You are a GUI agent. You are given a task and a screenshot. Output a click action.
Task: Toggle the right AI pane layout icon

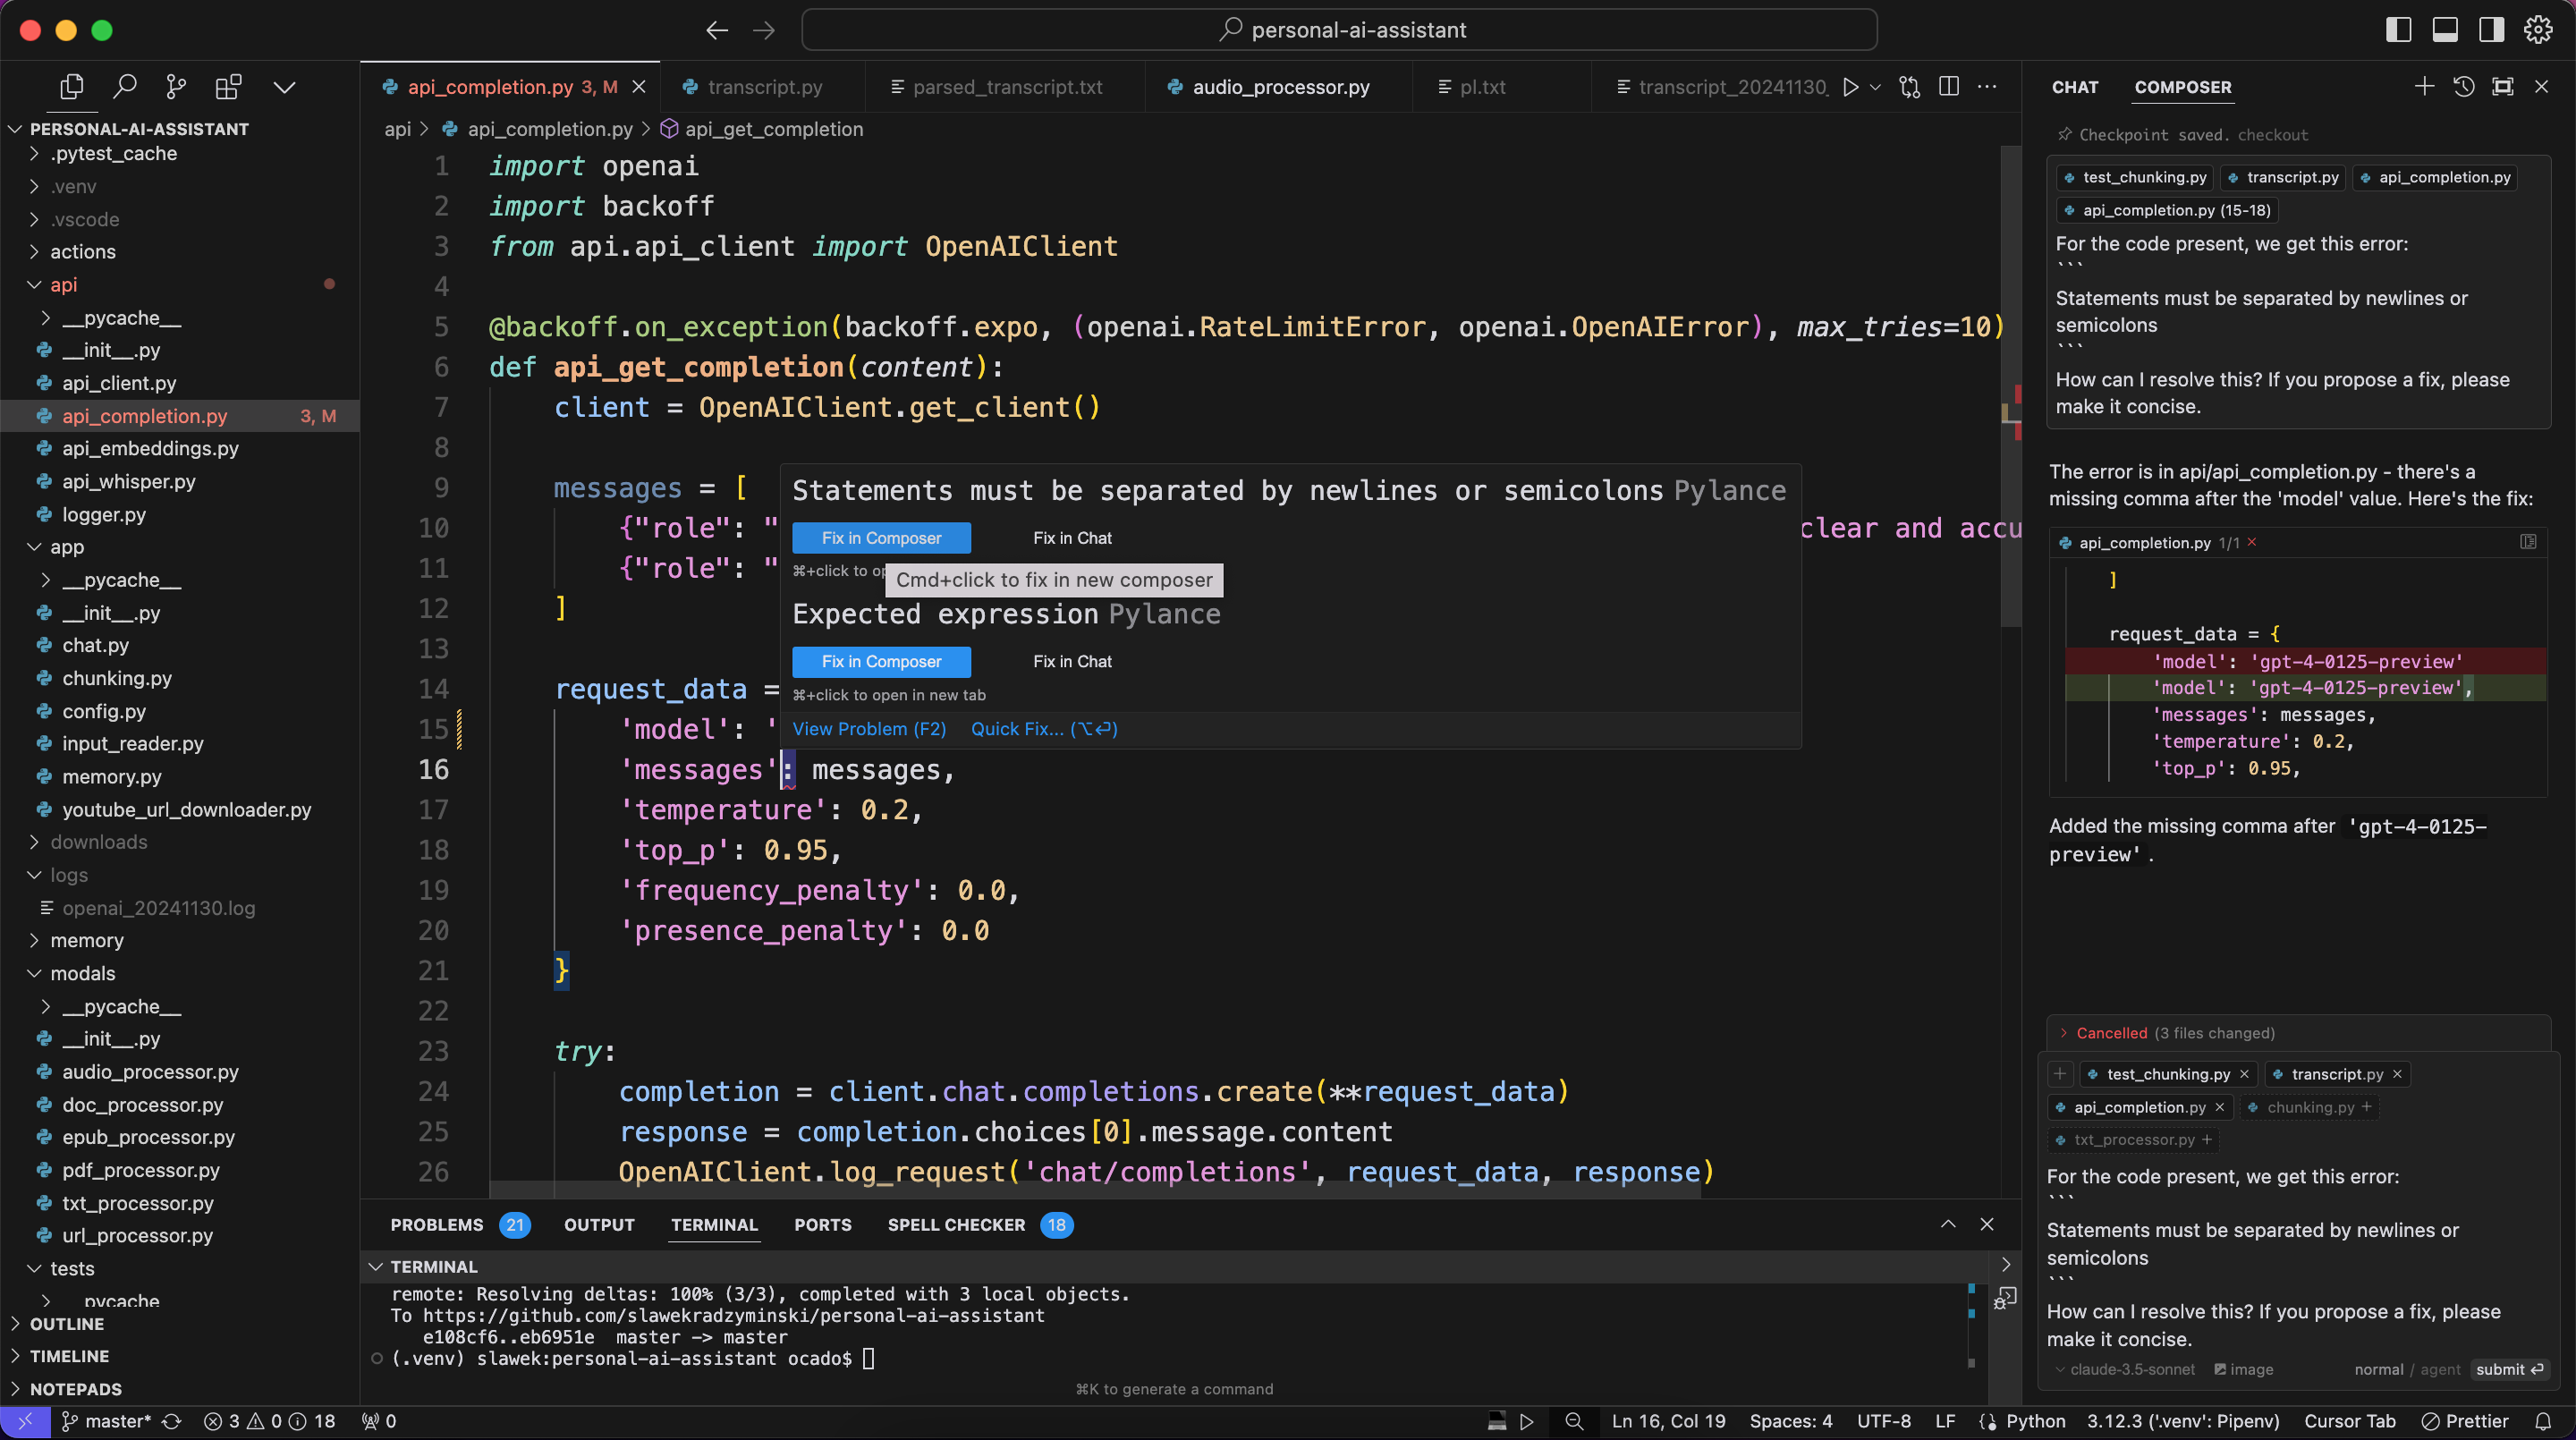click(2491, 30)
